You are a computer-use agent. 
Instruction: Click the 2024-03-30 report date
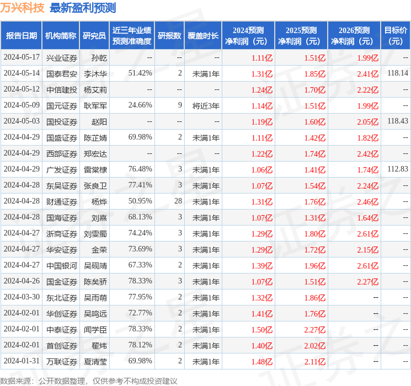click(x=22, y=297)
